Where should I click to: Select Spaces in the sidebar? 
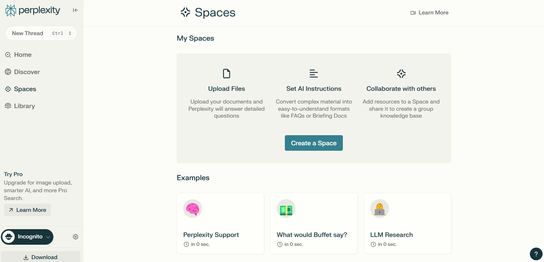[25, 89]
